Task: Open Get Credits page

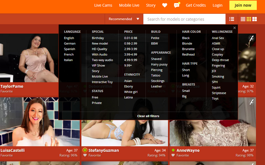Action: pos(196,5)
